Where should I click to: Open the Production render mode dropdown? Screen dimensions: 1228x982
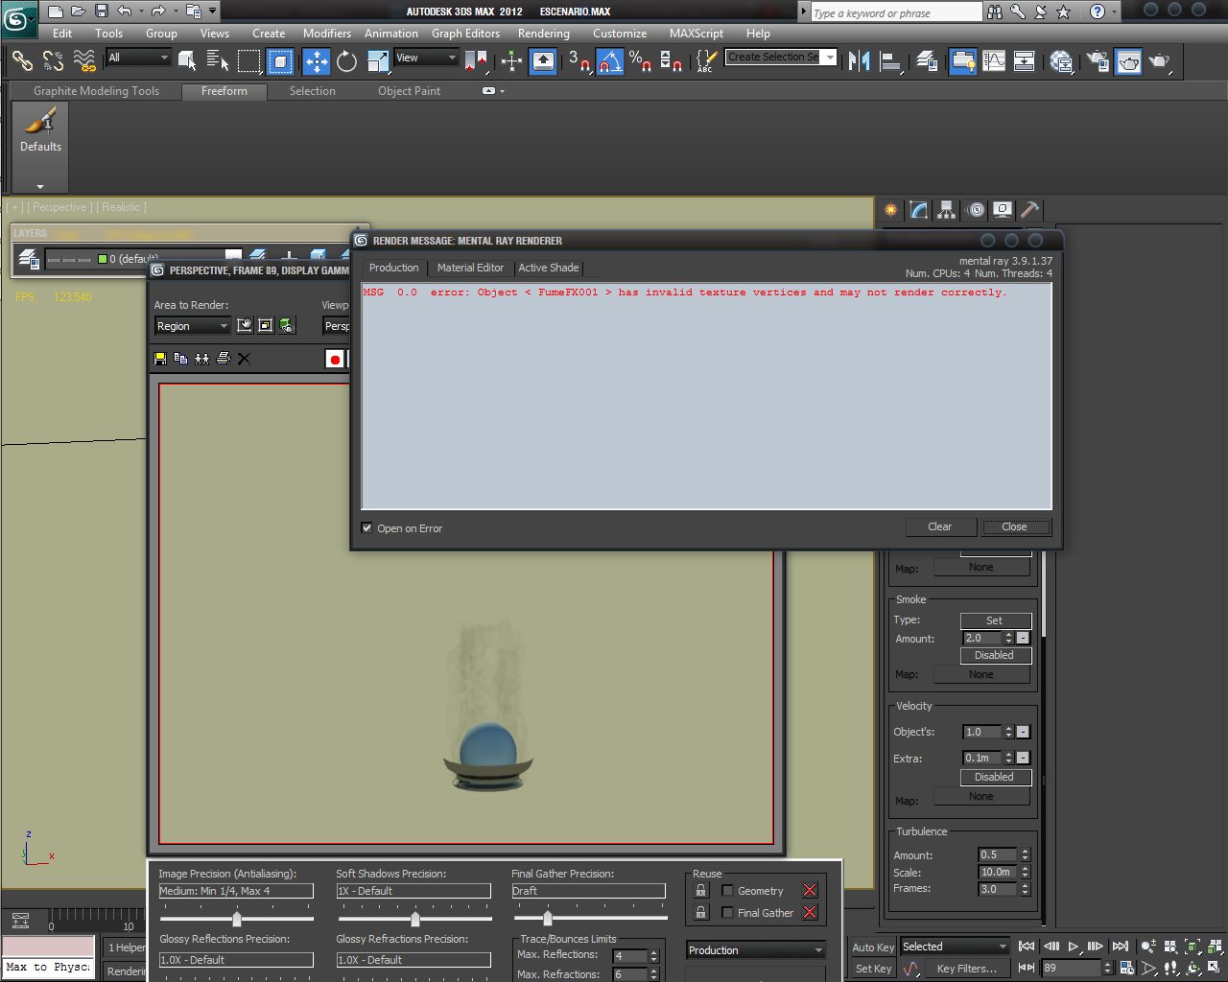(x=756, y=950)
